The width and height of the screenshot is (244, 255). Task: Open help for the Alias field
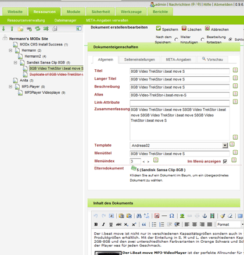point(235,94)
